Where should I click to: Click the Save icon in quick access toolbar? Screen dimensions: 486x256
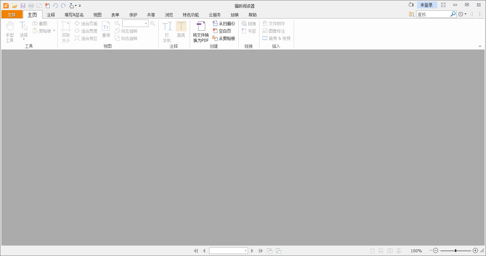coord(23,6)
